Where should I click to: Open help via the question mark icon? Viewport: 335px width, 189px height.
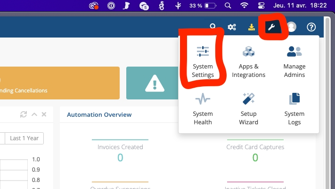311,27
